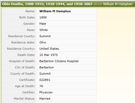
Task: Click the Certifier value Physician
Action: point(46,92)
